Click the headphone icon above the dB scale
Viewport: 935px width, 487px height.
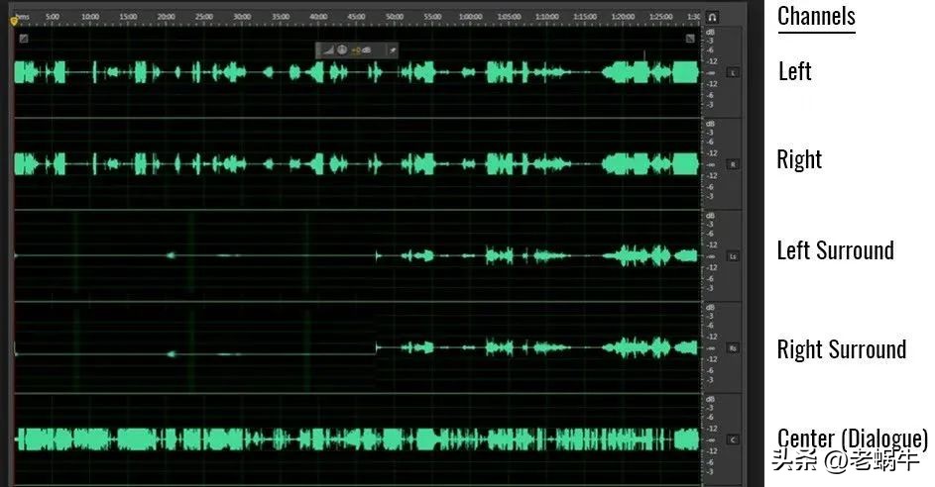click(712, 17)
